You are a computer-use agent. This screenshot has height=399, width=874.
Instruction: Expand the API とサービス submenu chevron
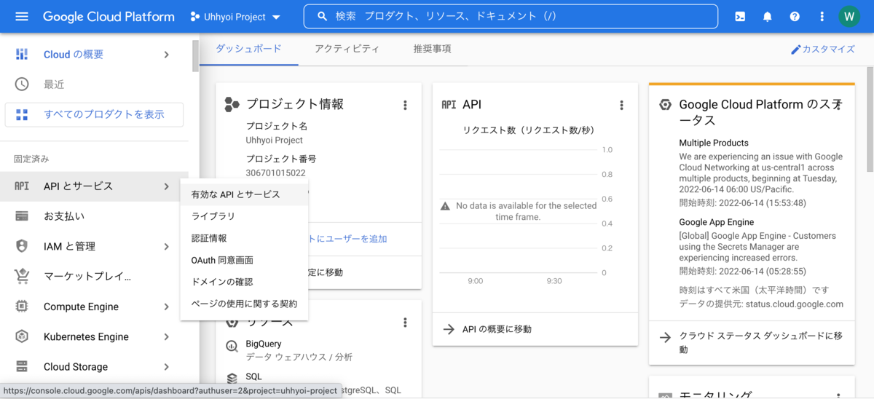point(167,186)
